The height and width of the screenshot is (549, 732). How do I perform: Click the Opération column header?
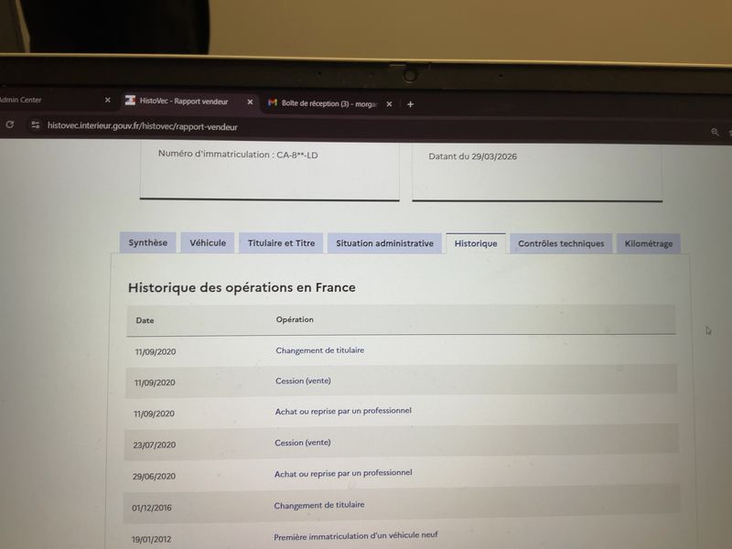(x=295, y=319)
